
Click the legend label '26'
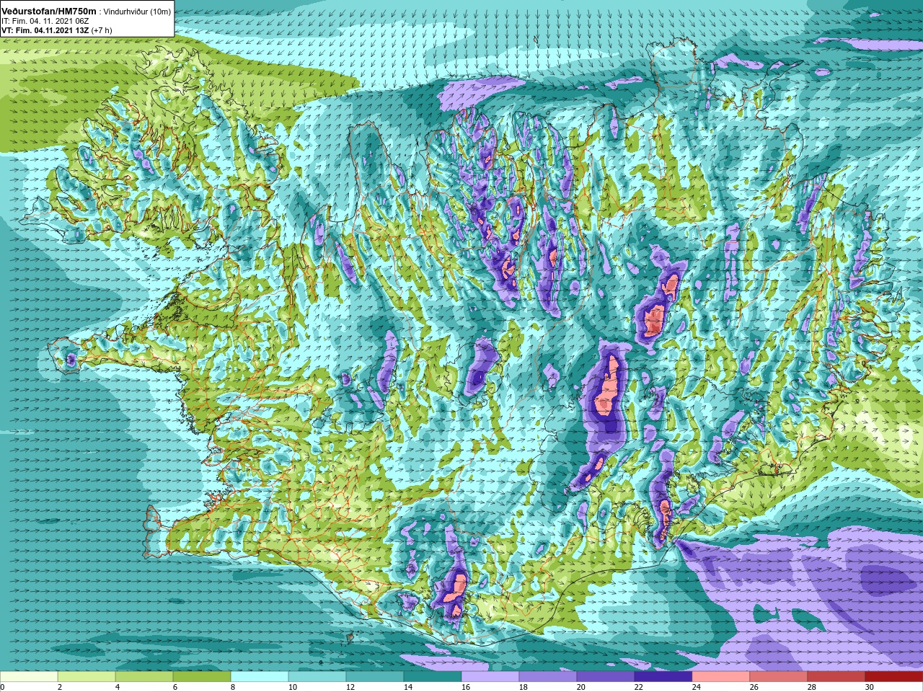[x=754, y=687]
